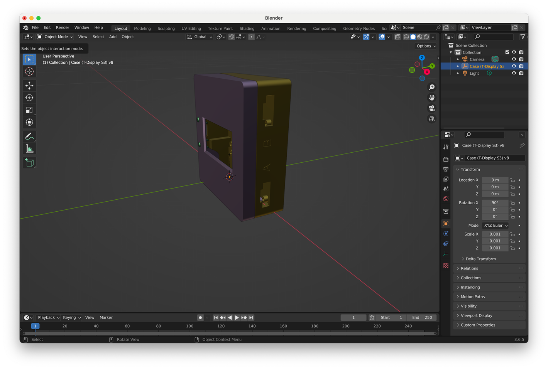Choose the Measure tool
548x369 pixels.
click(x=29, y=149)
